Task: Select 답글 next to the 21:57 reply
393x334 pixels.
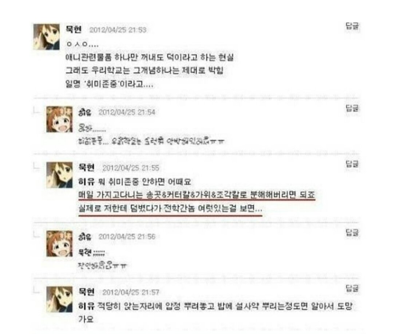Action: (352, 288)
